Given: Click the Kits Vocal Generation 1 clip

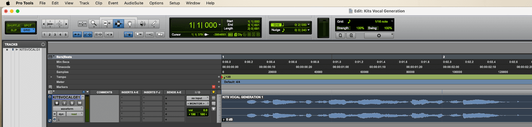Looking at the screenshot, I should coord(377,108).
